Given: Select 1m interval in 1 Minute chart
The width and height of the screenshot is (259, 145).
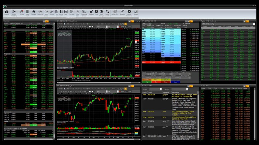Looking at the screenshot, I should (89, 24).
